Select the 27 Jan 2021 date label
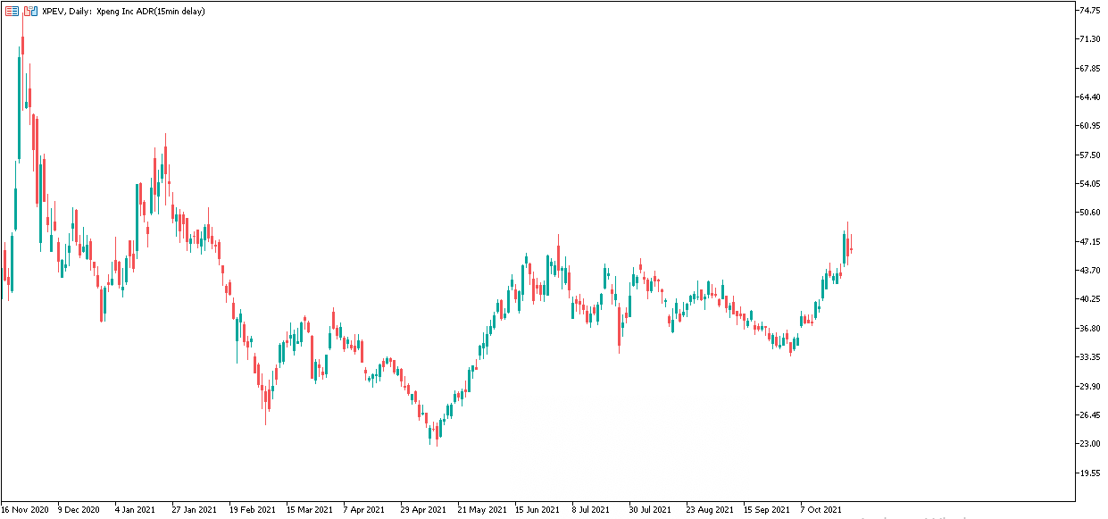 click(x=194, y=510)
